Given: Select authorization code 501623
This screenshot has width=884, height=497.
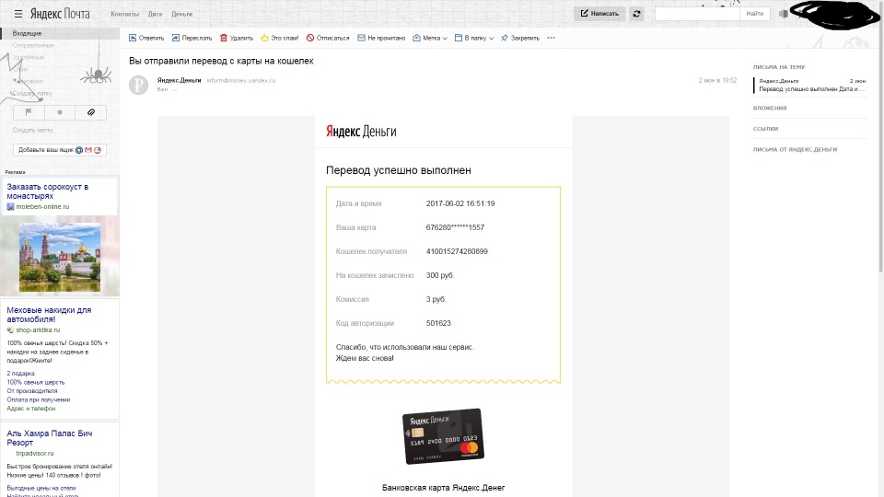Looking at the screenshot, I should pos(438,323).
